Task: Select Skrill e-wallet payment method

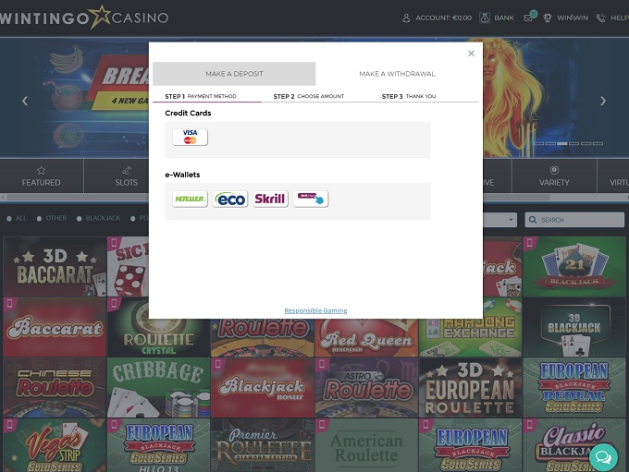Action: coord(270,199)
